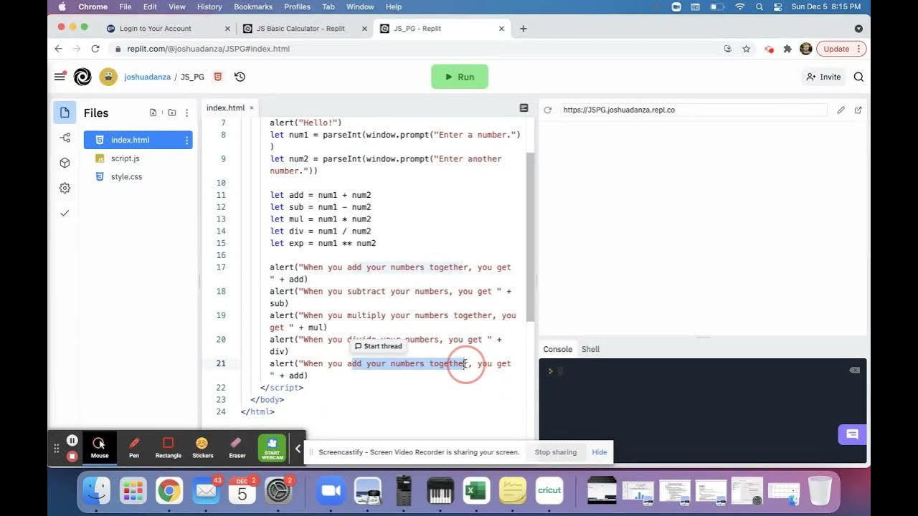Click the joshuadanza profile link
Viewport: 918px width, 516px height.
coord(147,77)
